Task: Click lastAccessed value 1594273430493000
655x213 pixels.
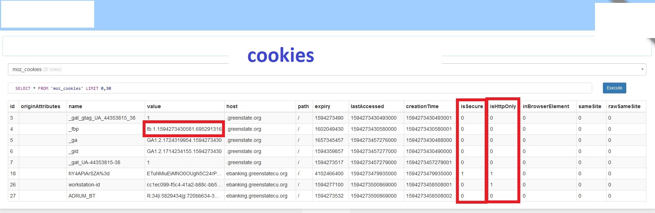Action: pos(374,118)
